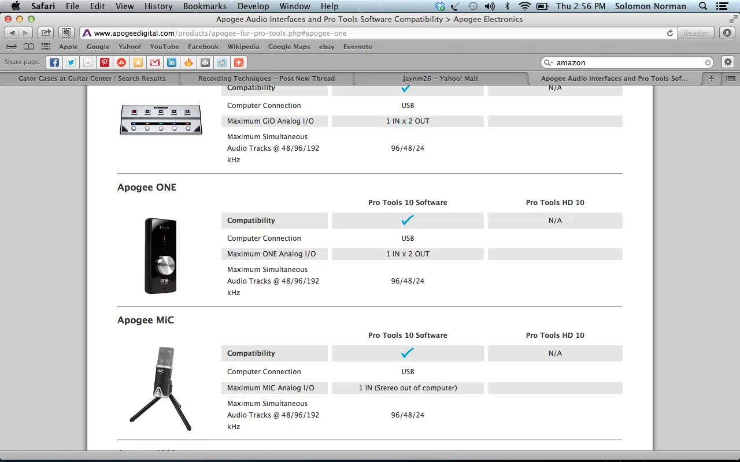Open Reading List glasses icon
740x462 pixels.
click(x=11, y=47)
